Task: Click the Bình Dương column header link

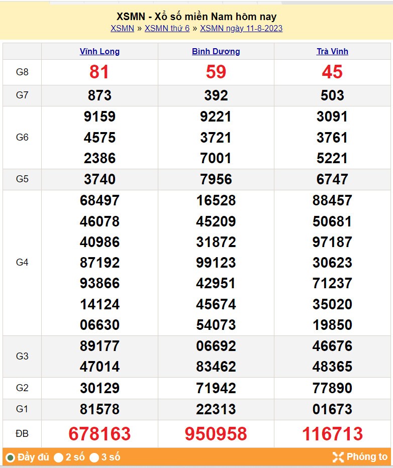Action: 216,51
